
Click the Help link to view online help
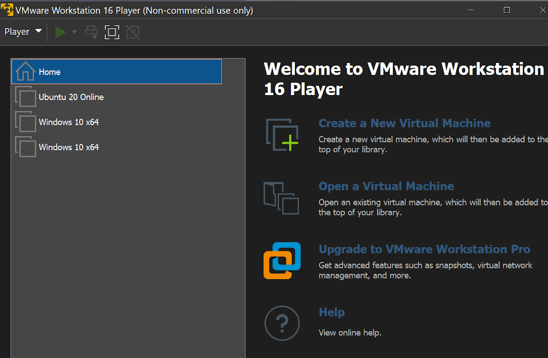(x=331, y=312)
